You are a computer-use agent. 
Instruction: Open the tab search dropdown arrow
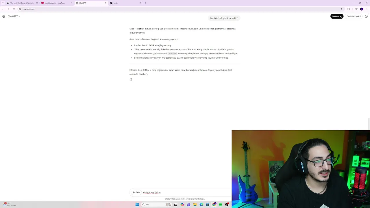pyautogui.click(x=3, y=3)
